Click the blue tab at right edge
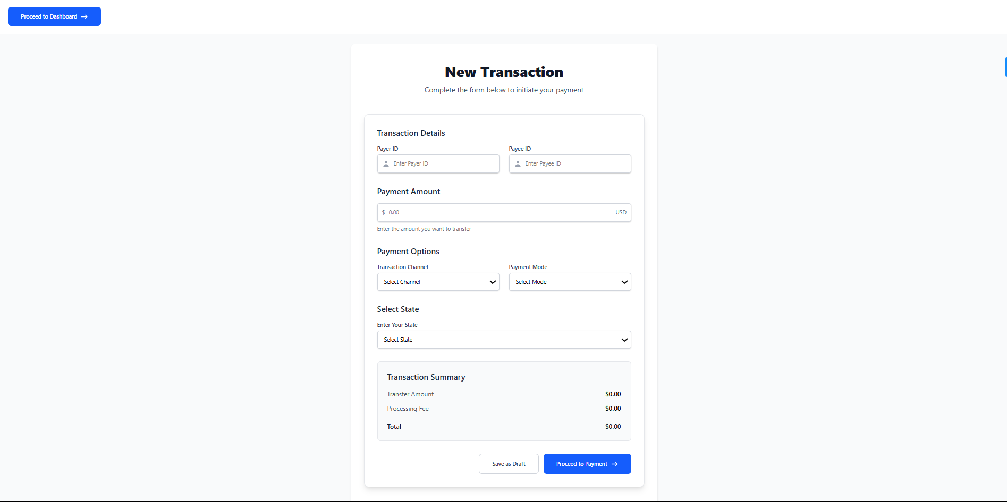 point(1005,67)
